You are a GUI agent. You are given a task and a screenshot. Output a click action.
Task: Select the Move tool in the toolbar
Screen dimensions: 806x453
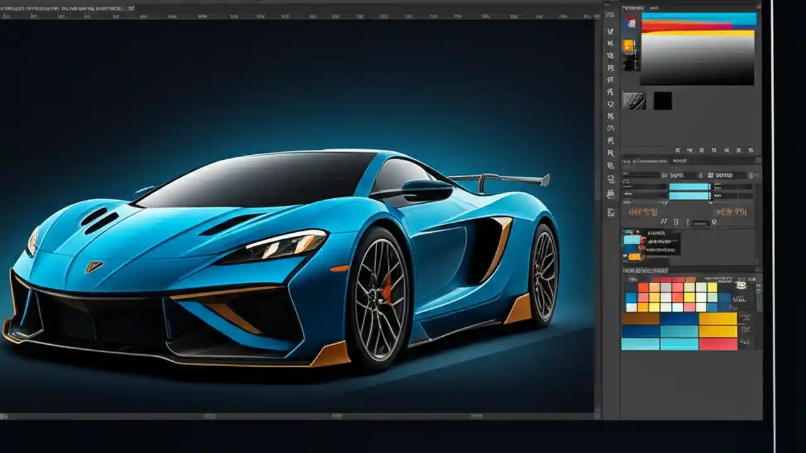pos(608,31)
